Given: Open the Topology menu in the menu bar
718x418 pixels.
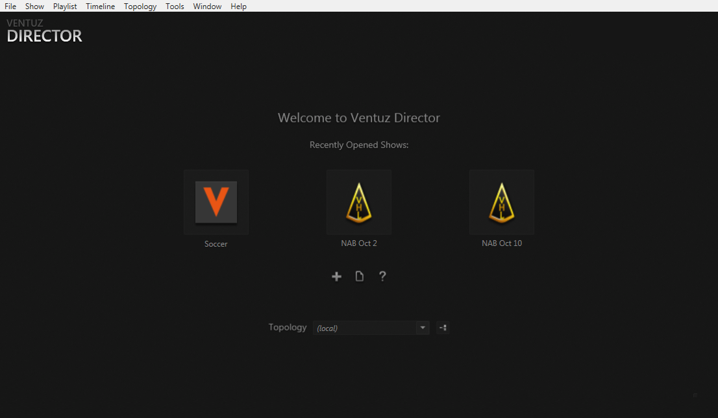Looking at the screenshot, I should tap(140, 6).
